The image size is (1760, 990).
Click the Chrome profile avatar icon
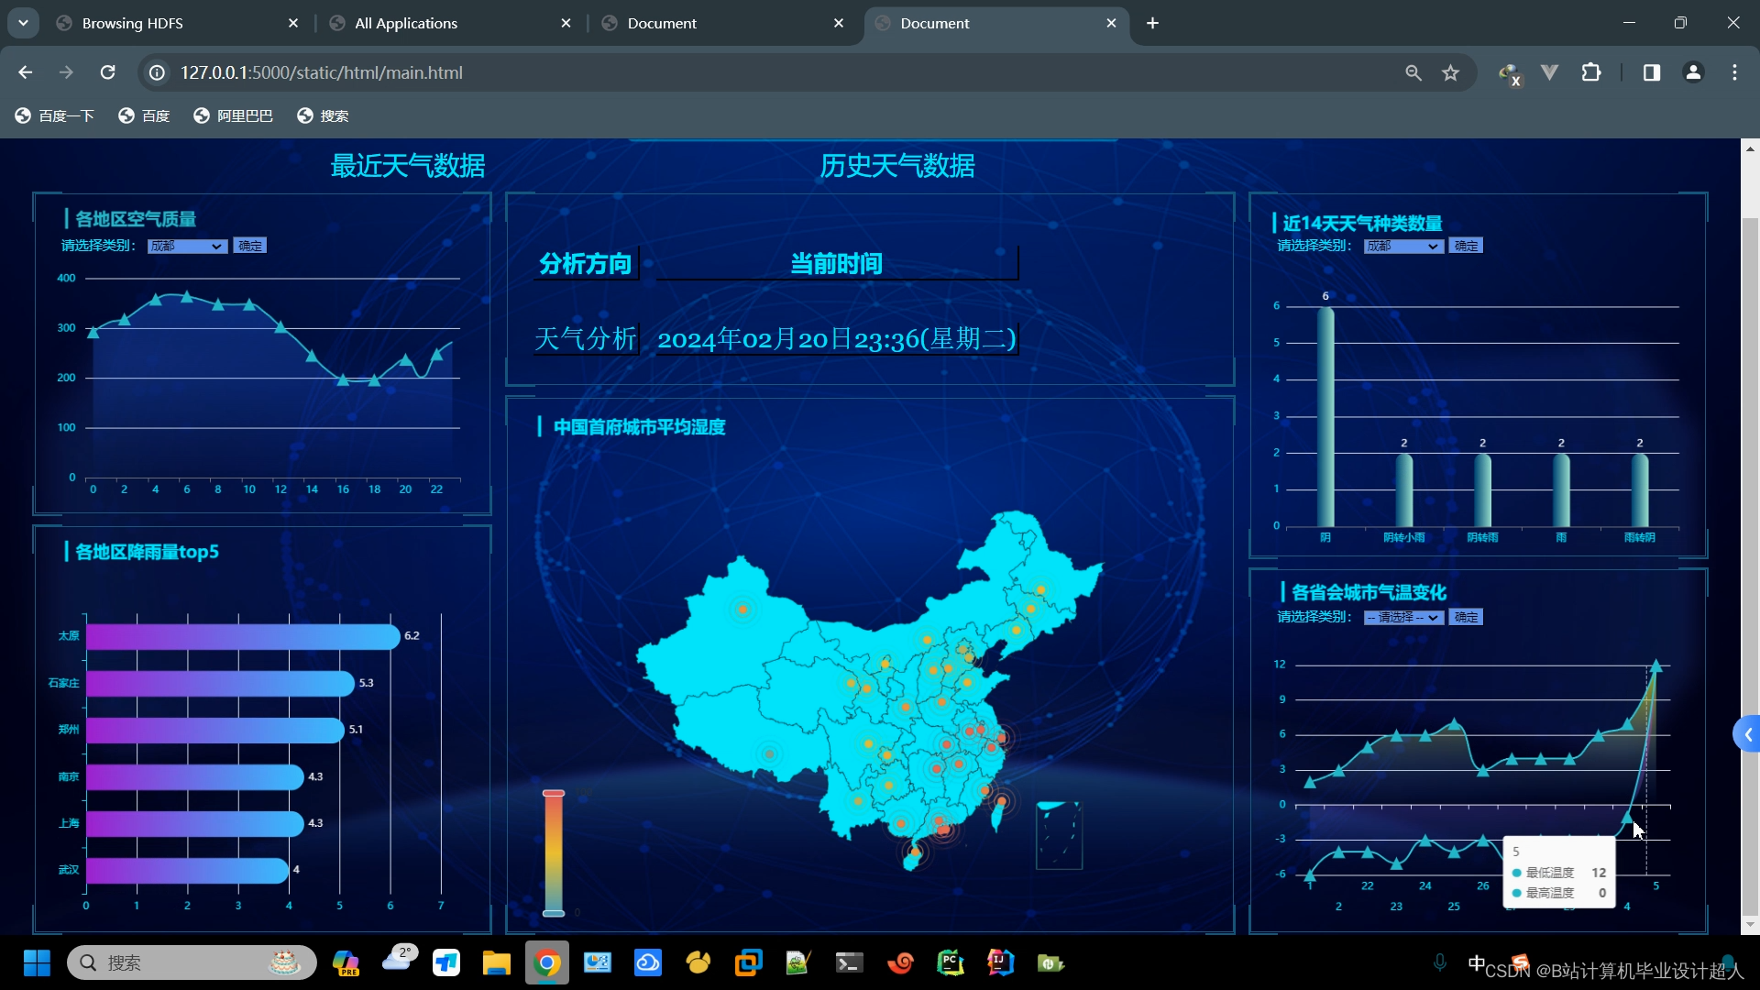click(x=1693, y=72)
